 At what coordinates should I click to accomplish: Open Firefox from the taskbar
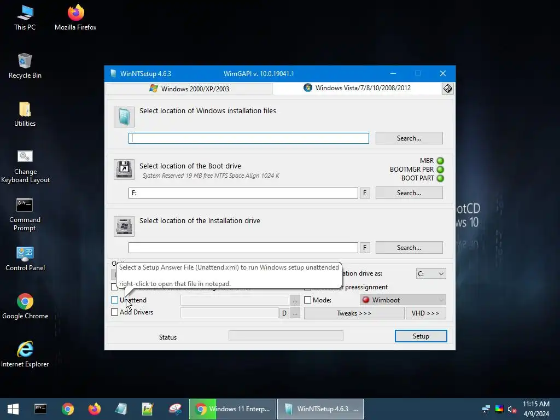(x=94, y=409)
